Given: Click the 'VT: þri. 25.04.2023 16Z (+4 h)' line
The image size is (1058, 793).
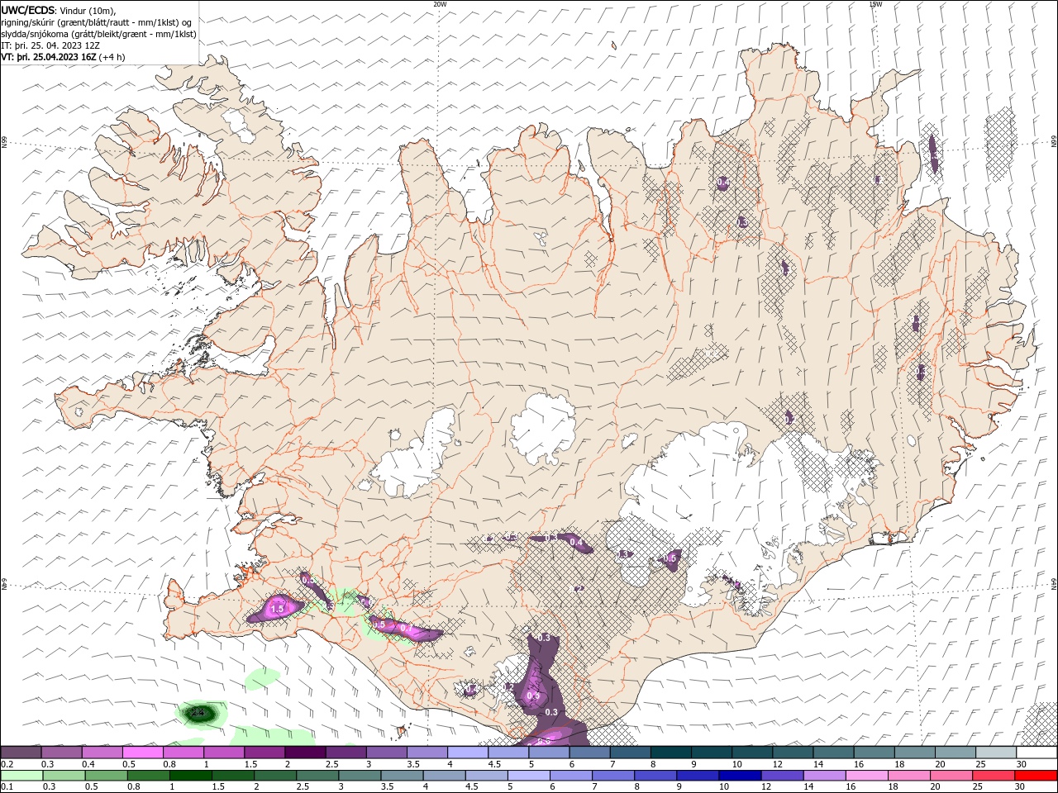Looking at the screenshot, I should coord(64,57).
